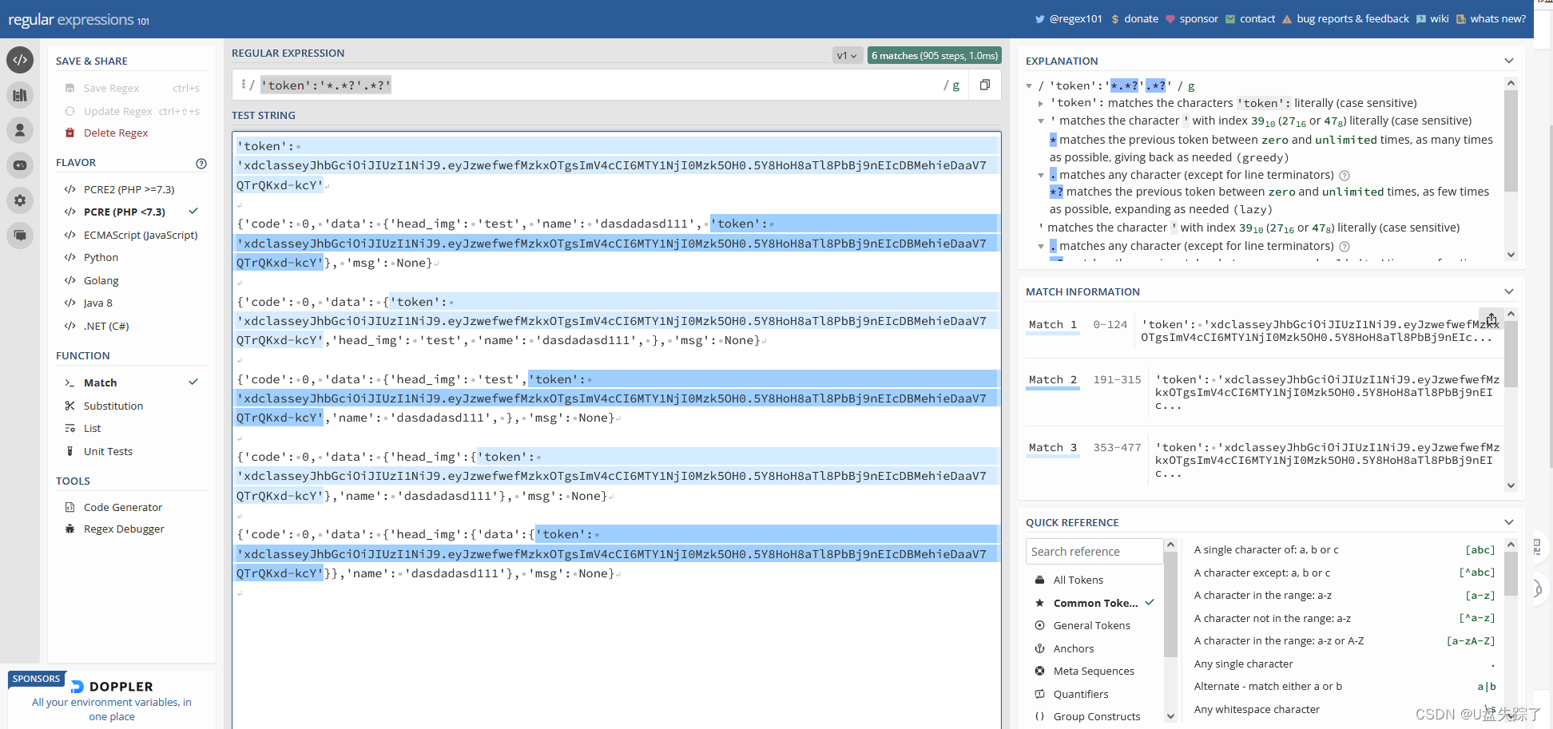This screenshot has height=729, width=1553.
Task: Open the sponsor link
Action: (1192, 18)
